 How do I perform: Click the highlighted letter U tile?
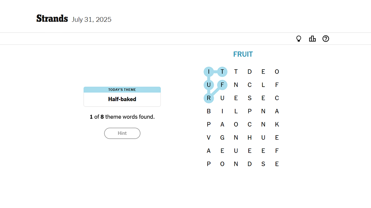(209, 85)
